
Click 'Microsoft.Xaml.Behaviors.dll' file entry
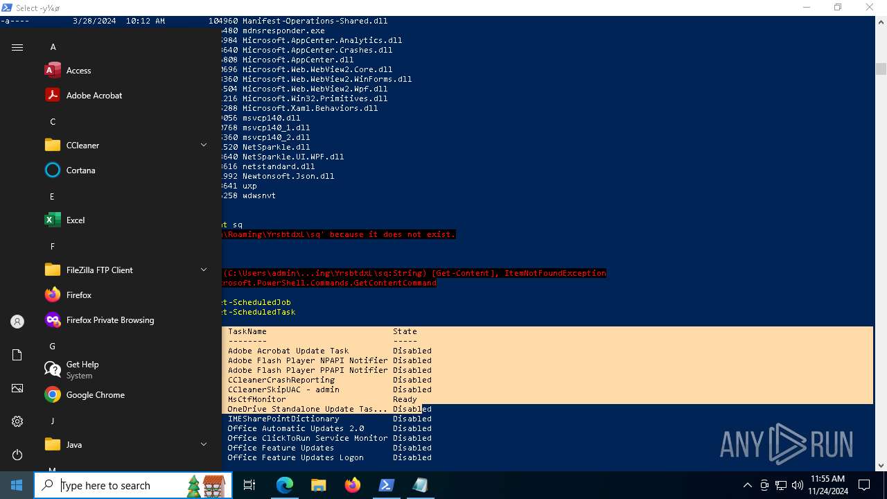(x=310, y=108)
